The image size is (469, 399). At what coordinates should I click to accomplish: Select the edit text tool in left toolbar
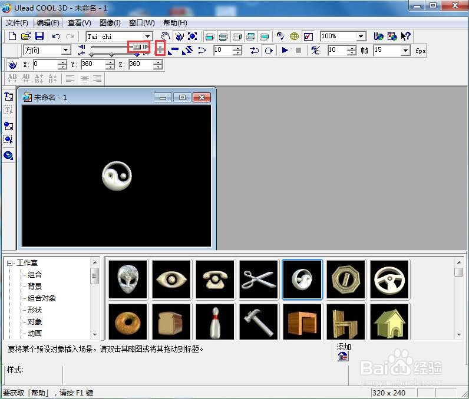pyautogui.click(x=8, y=110)
